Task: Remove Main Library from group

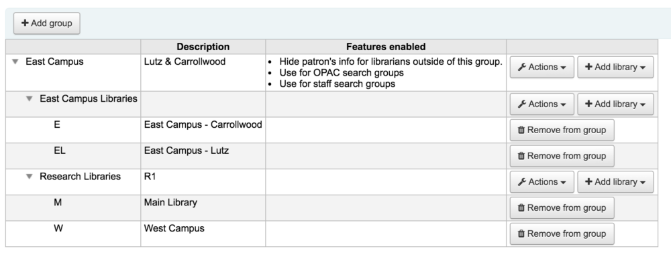Action: (562, 208)
